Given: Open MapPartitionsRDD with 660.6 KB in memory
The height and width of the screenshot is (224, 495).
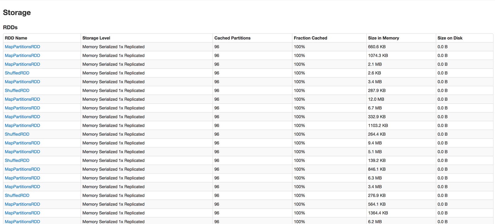Looking at the screenshot, I should tap(22, 47).
